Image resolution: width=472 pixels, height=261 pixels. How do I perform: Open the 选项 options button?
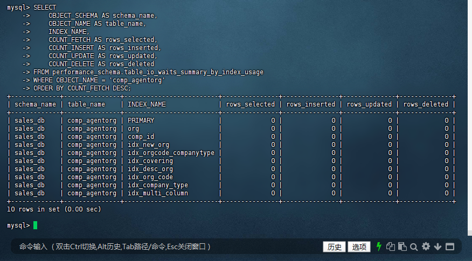[359, 247]
